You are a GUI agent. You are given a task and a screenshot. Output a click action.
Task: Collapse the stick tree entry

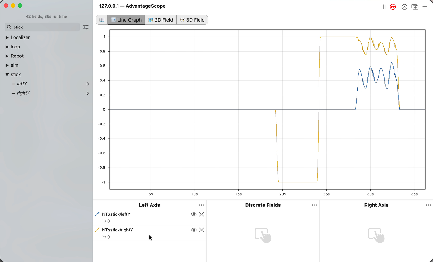[7, 74]
